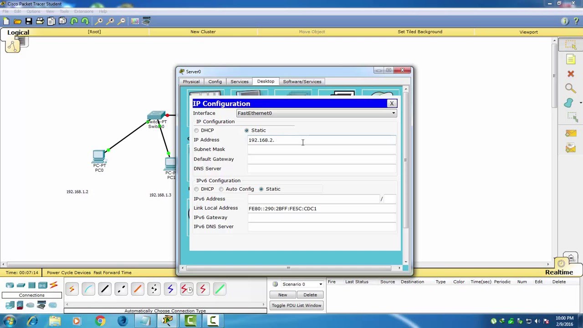This screenshot has width=583, height=328.
Task: Open Google Chrome from the taskbar
Action: coord(100,321)
